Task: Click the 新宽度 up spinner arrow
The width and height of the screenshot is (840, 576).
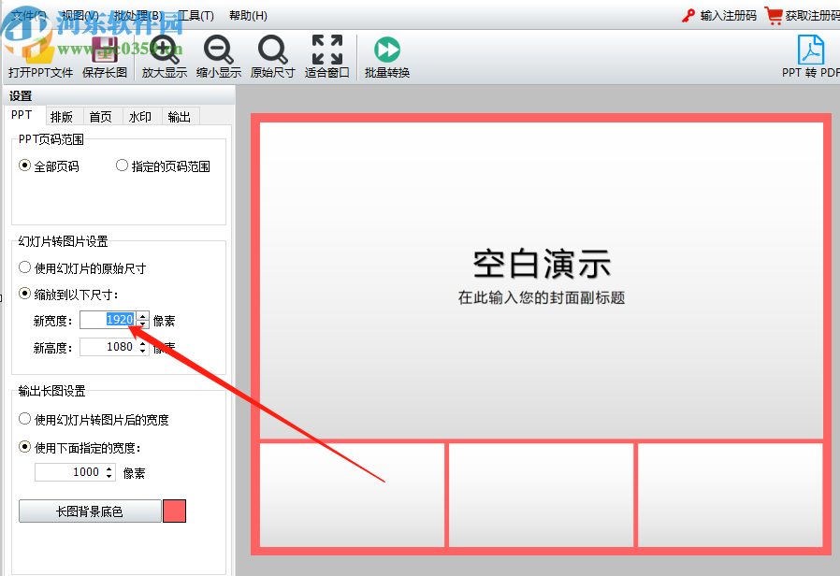Action: [x=143, y=315]
